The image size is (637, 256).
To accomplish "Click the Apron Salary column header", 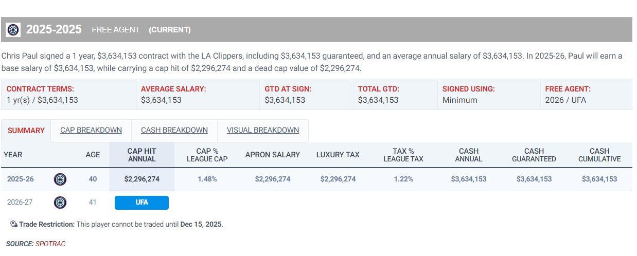I will (x=272, y=155).
